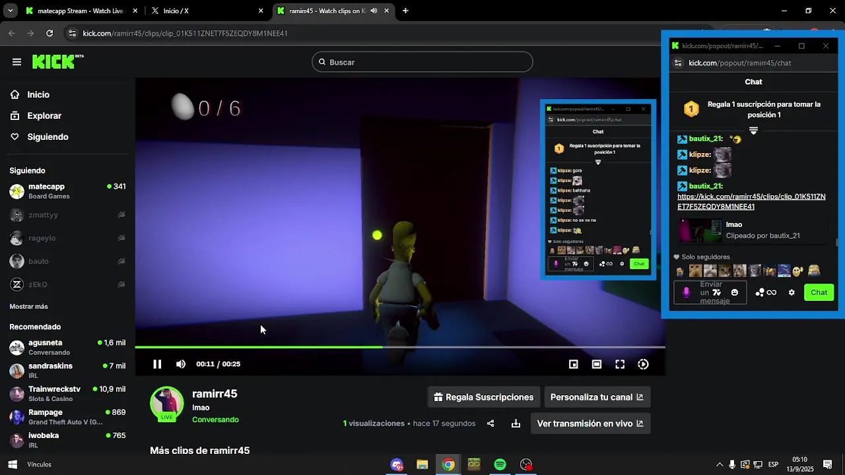View site information icon in address bar
This screenshot has height=475, width=845.
[72, 33]
